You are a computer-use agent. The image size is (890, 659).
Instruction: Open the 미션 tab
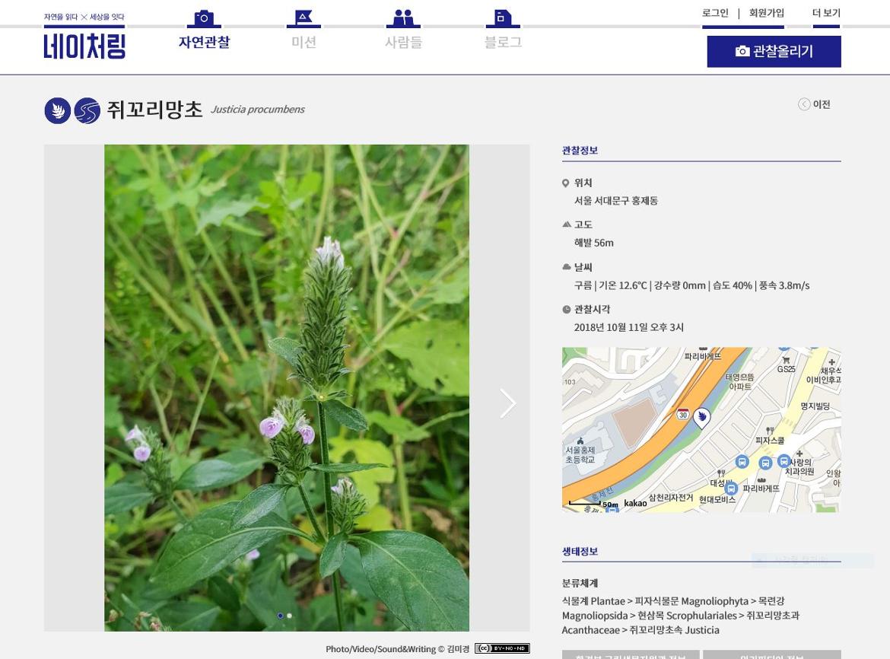[x=304, y=43]
